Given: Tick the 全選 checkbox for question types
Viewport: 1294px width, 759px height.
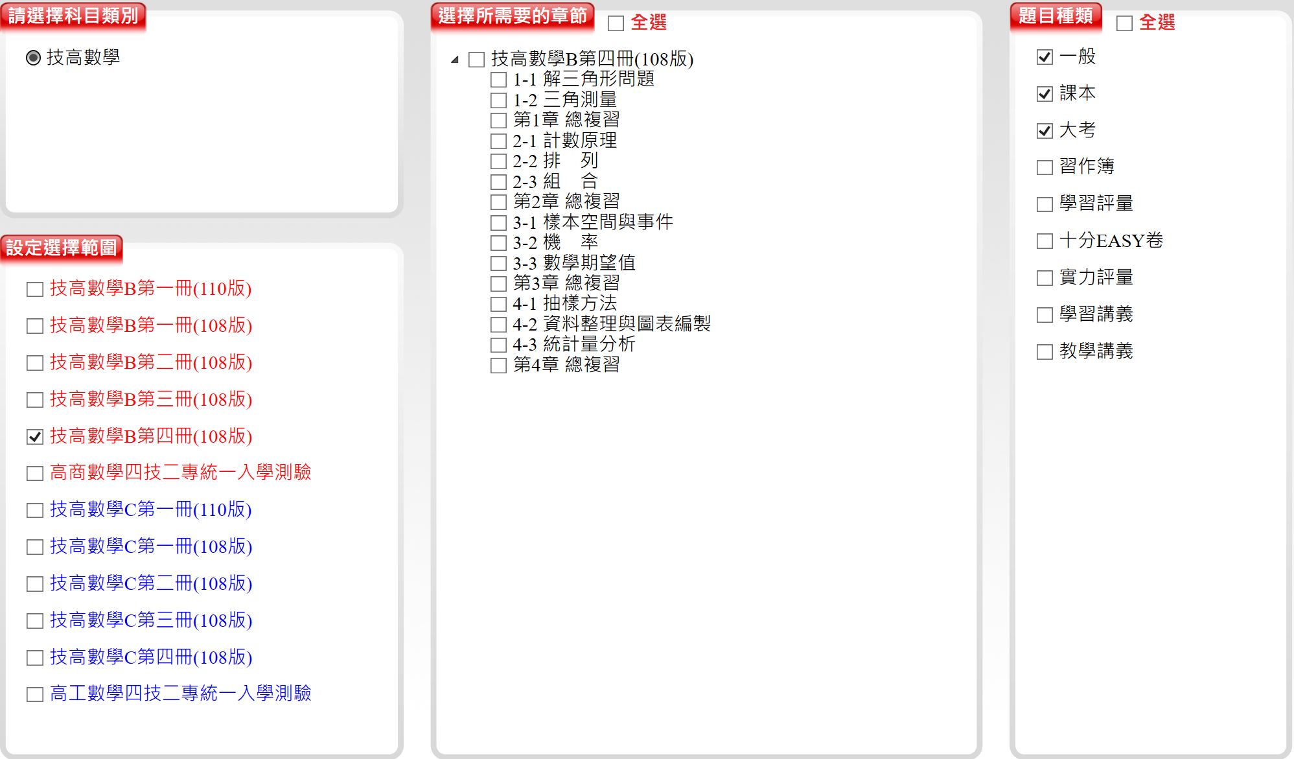Looking at the screenshot, I should click(1124, 23).
